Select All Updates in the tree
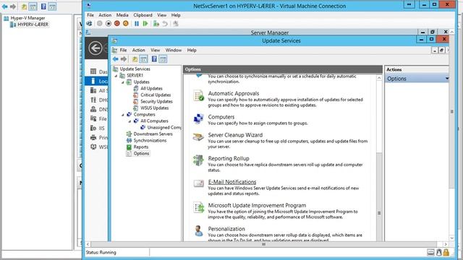This screenshot has width=463, height=260. pos(151,88)
